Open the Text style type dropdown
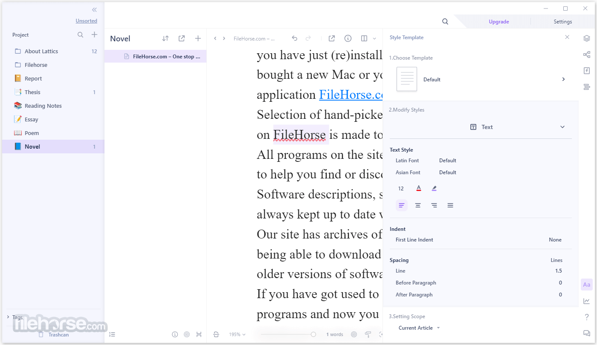This screenshot has height=345, width=597. pos(481,127)
